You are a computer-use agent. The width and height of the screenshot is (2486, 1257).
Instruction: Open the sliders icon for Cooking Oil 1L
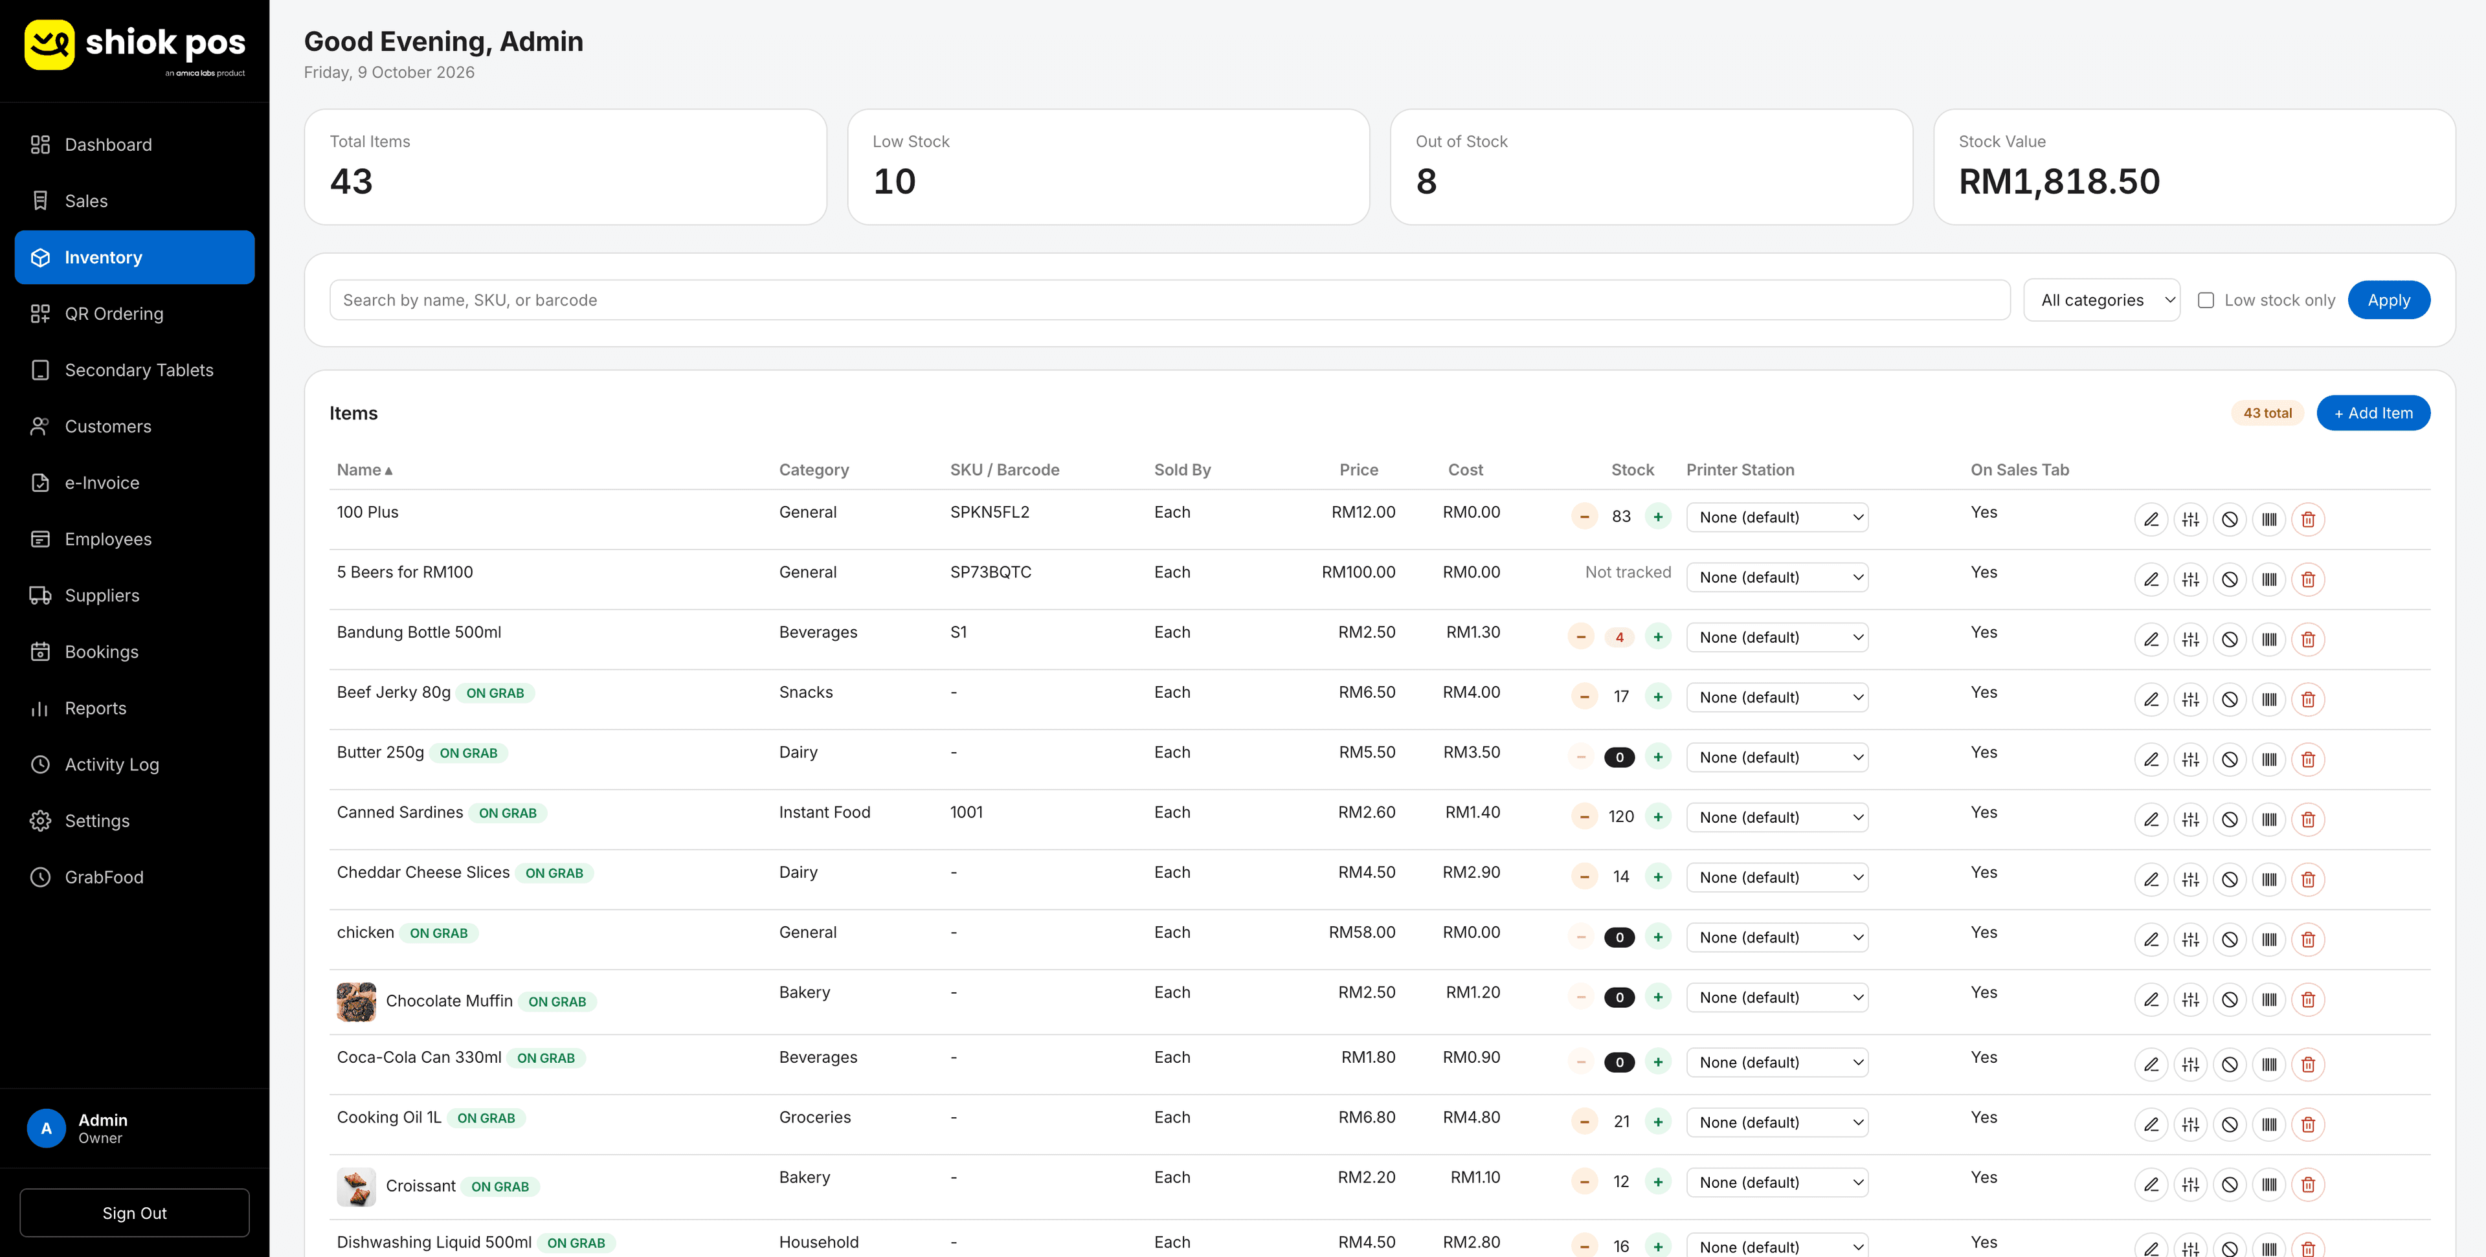point(2191,1124)
